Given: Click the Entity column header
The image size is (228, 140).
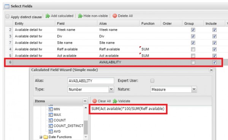Looking at the screenshot, I should pos(34,24).
